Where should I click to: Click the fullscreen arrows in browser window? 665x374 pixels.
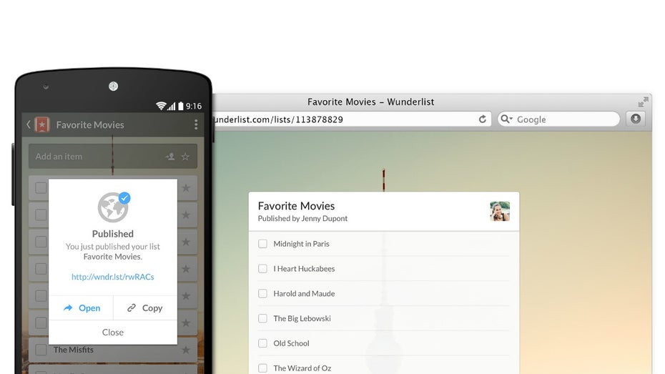[x=643, y=102]
